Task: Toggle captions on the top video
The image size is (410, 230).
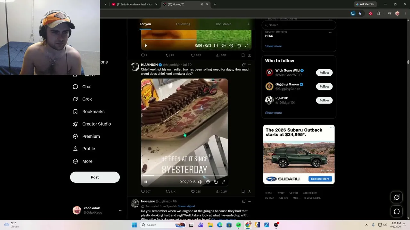Action: pyautogui.click(x=216, y=46)
